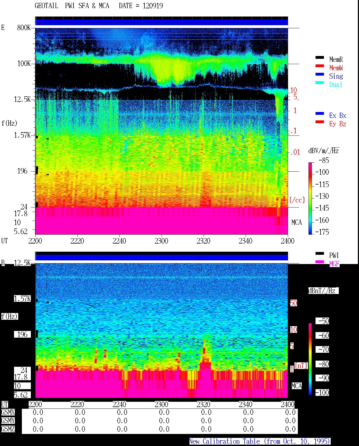Click the black PWI legend swatch
The image size is (359, 446).
tap(320, 254)
